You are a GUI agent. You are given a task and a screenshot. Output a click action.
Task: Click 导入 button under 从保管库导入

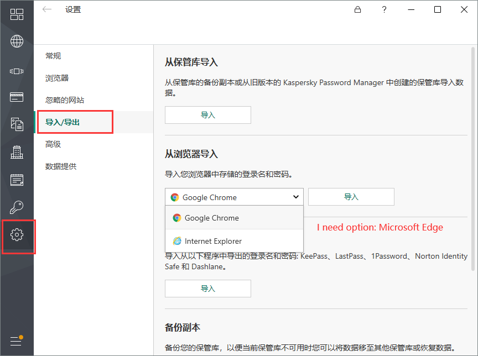pyautogui.click(x=208, y=115)
